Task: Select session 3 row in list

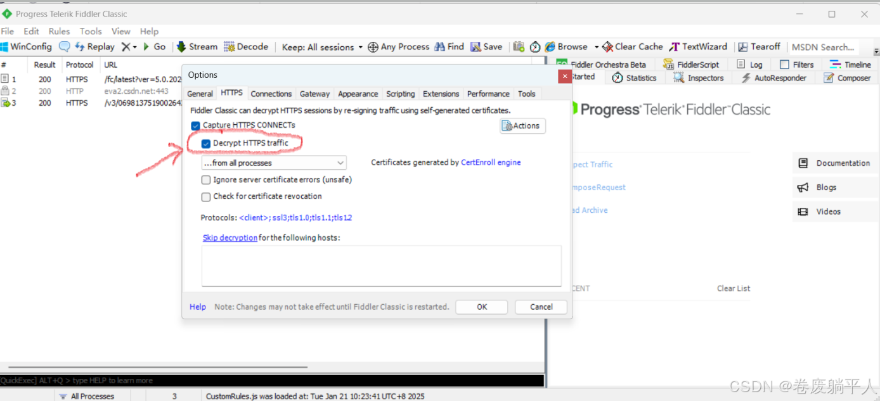Action: (x=91, y=103)
